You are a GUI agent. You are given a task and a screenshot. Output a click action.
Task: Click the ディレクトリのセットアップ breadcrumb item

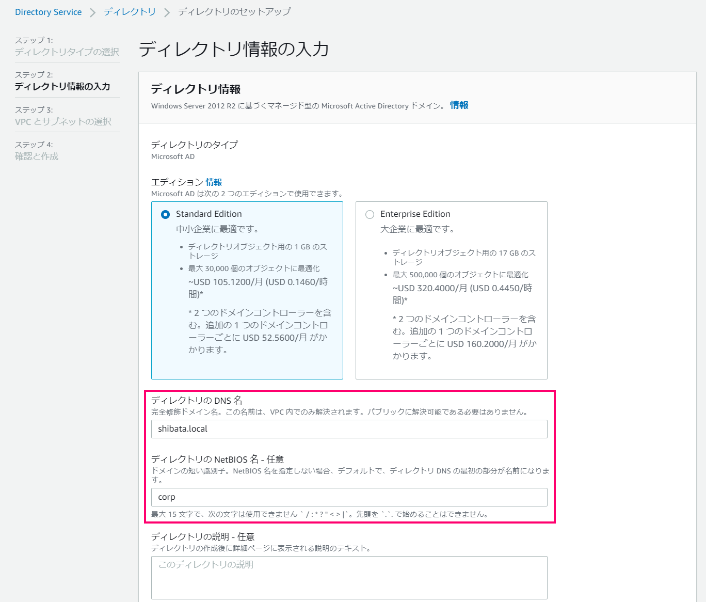click(x=234, y=12)
